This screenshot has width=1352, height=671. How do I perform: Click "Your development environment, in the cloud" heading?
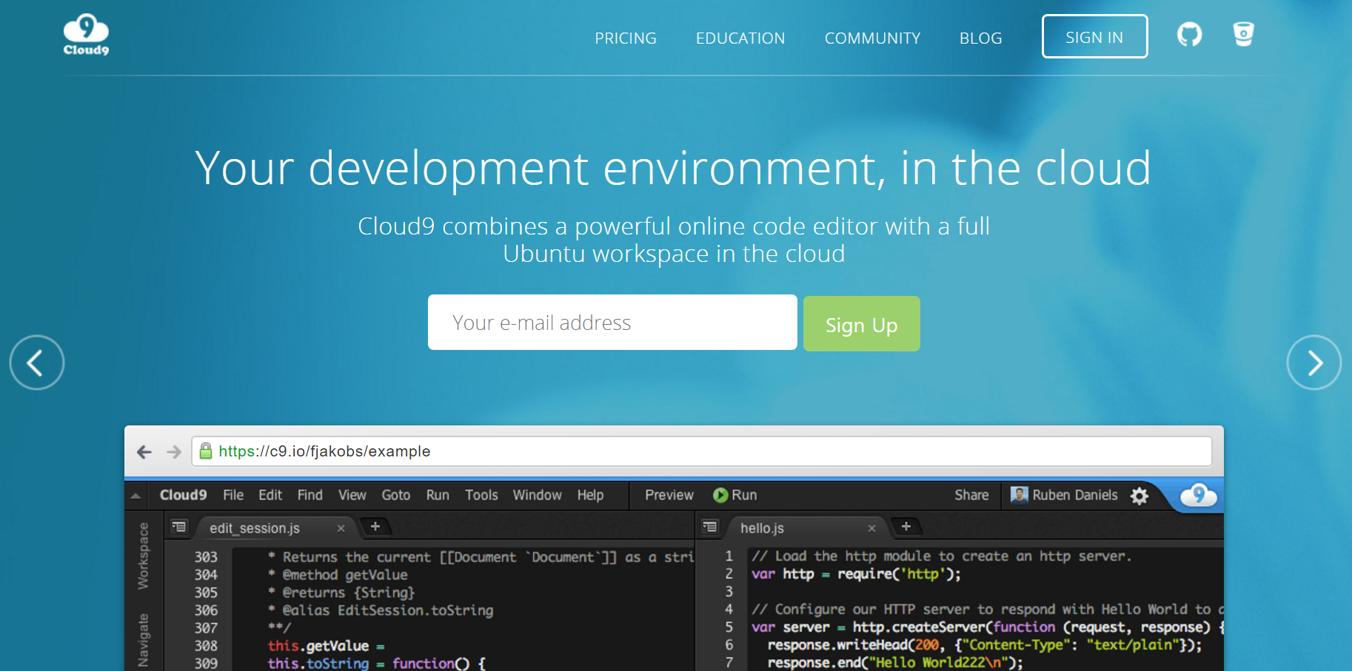tap(673, 169)
